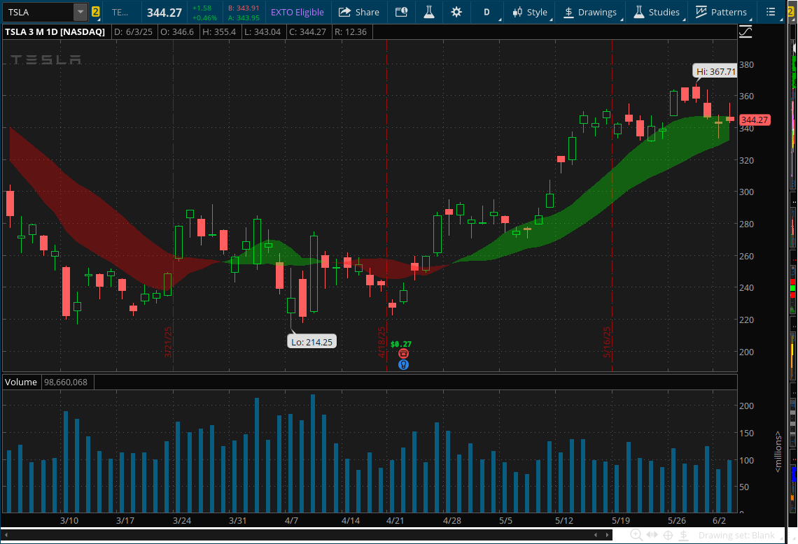Click the zoom in magnifier icon
798x544 pixels.
tap(636, 535)
